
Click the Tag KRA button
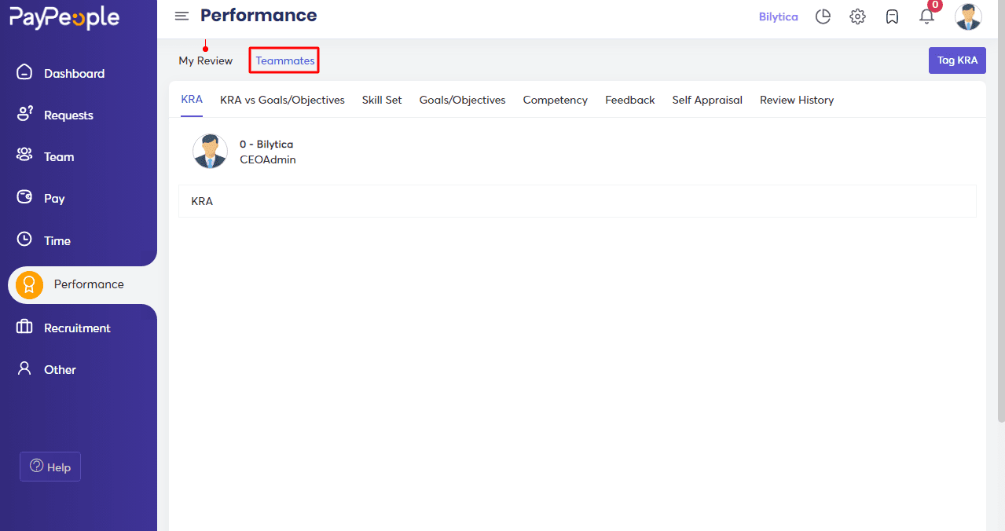(957, 60)
